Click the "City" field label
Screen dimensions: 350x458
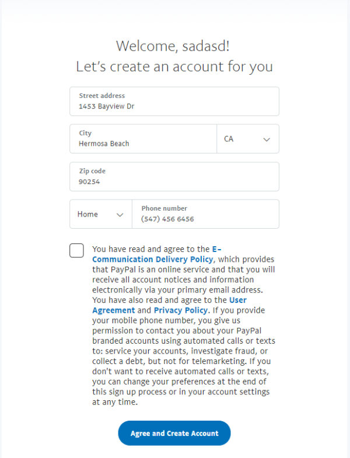85,133
